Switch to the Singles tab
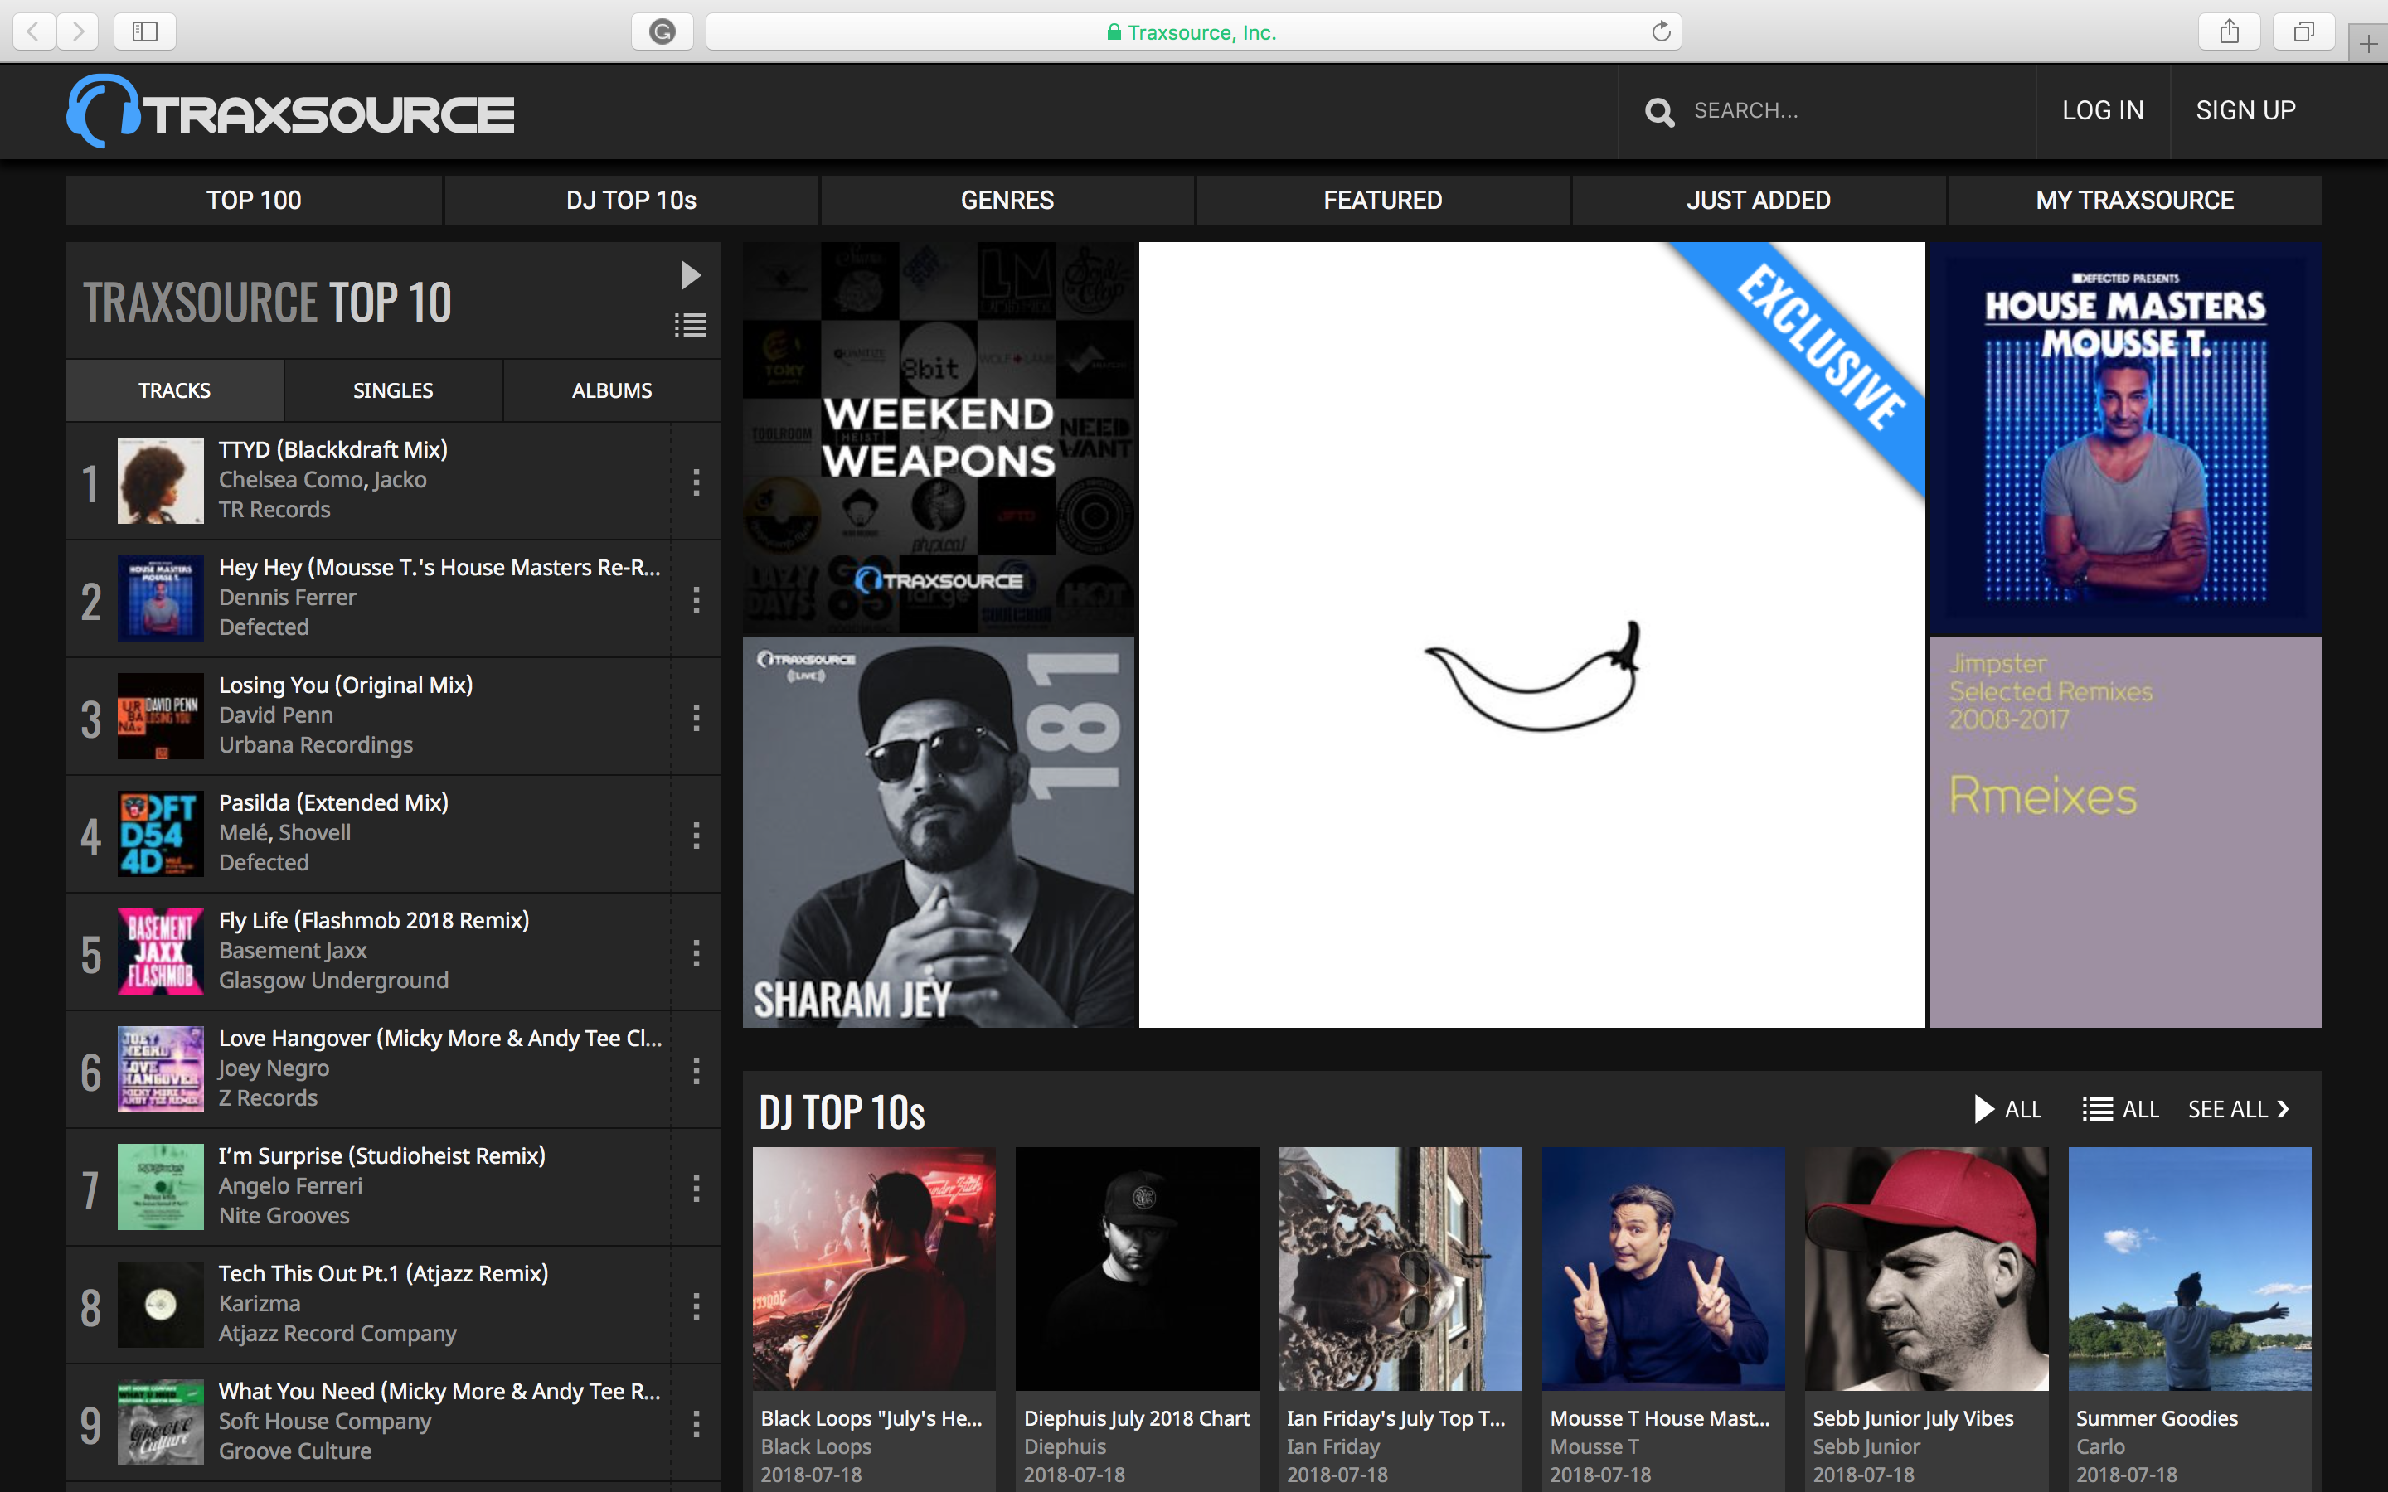 pos(393,390)
